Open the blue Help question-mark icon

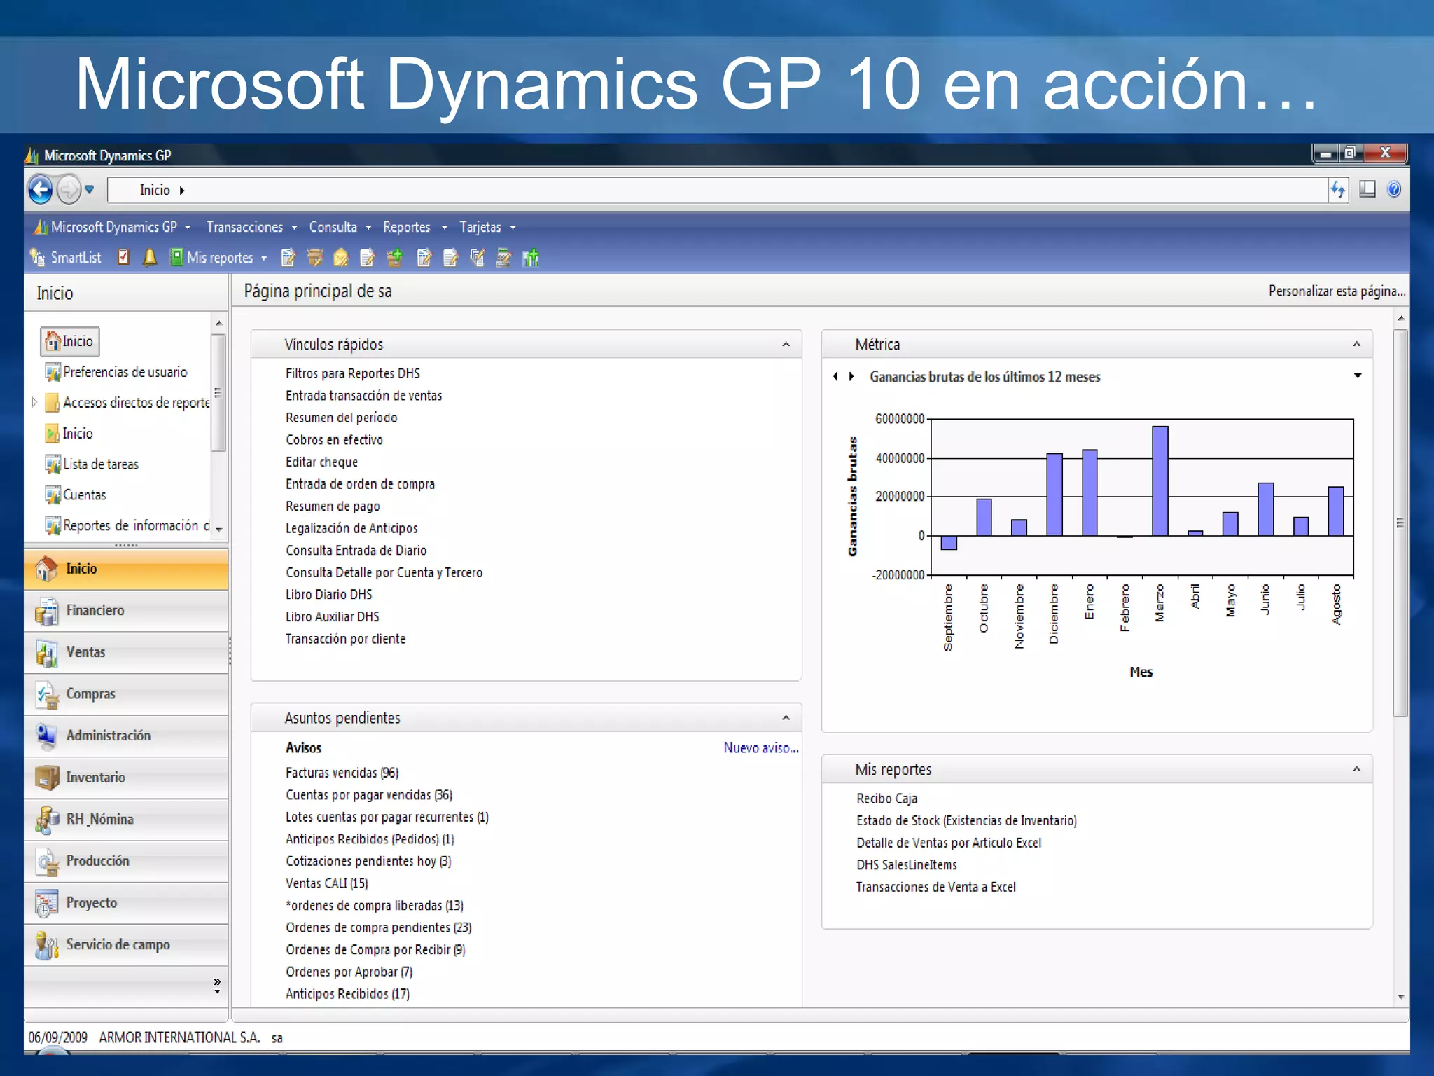click(x=1393, y=189)
